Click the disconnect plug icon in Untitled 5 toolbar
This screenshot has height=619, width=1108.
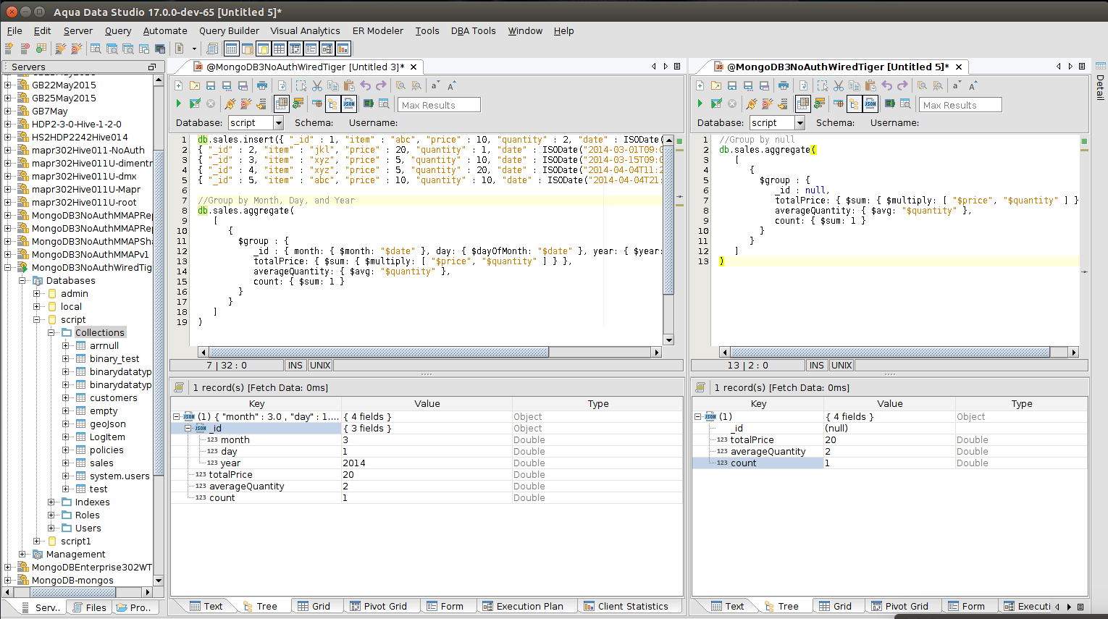767,104
